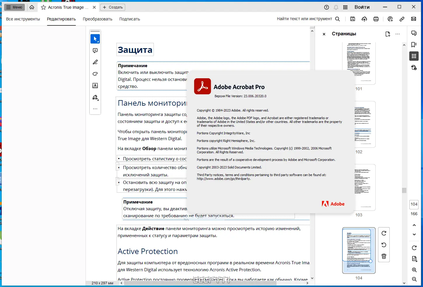
Task: Pick the Add comment tool
Action: [x=95, y=51]
